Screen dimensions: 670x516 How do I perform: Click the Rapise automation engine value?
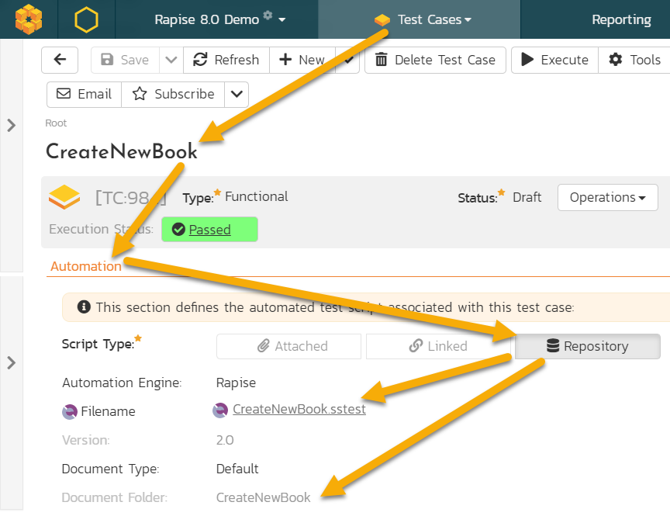(x=236, y=383)
